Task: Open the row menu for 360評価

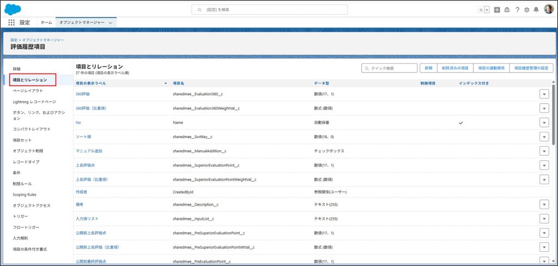Action: pyautogui.click(x=543, y=94)
